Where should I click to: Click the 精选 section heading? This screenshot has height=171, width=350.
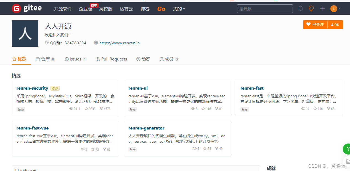point(16,76)
